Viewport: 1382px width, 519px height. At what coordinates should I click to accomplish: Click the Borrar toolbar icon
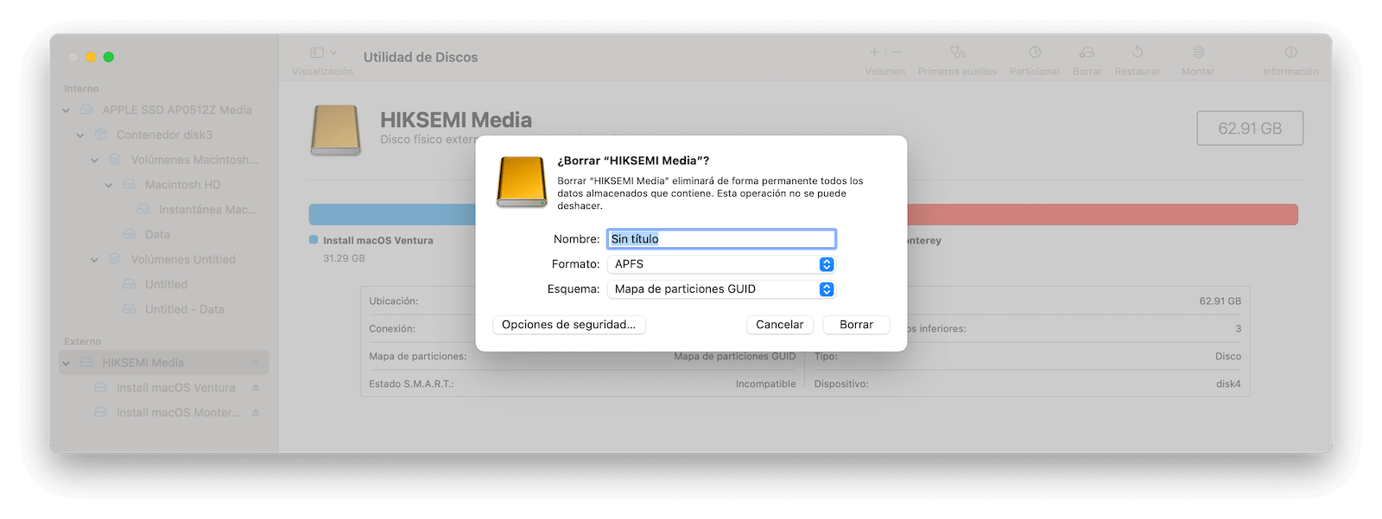click(x=1087, y=53)
